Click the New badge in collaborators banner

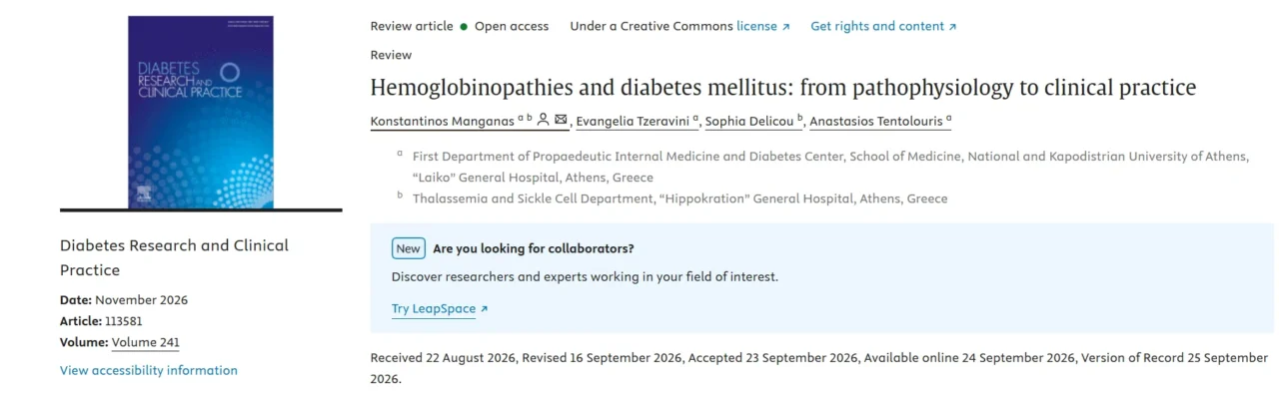click(x=409, y=248)
